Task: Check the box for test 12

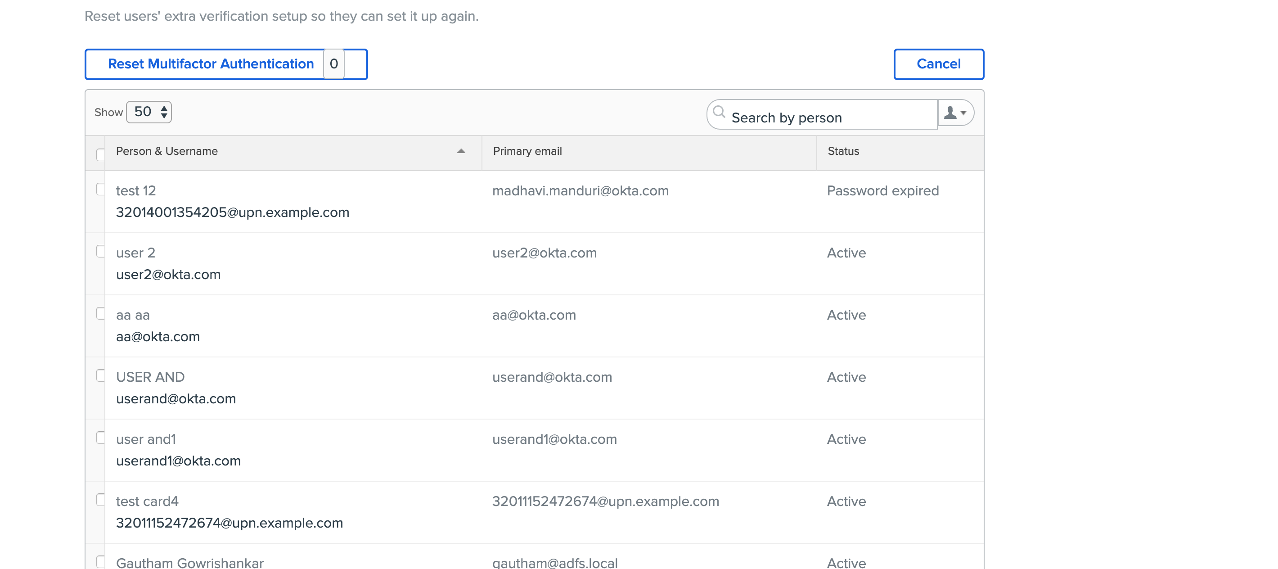Action: 101,189
